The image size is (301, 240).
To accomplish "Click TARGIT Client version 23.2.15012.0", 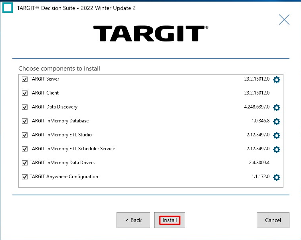I will point(257,93).
